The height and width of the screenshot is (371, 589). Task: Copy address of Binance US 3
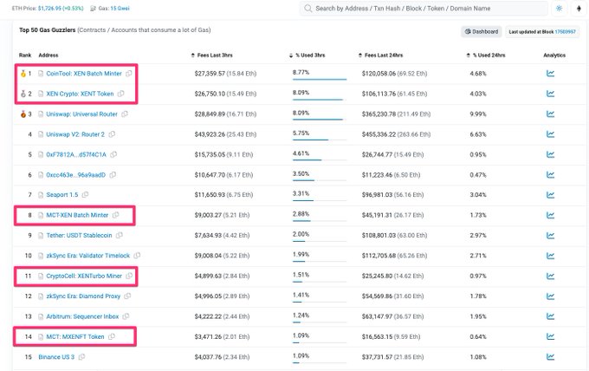(x=81, y=357)
